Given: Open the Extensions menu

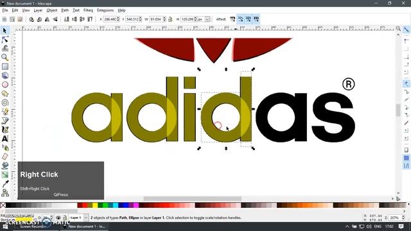Looking at the screenshot, I should (105, 10).
